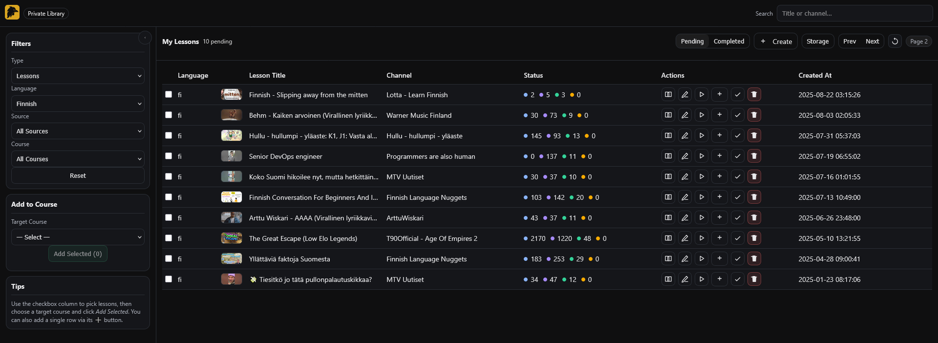Tick the Yllättäviä faktoja Suomesta row checkbox
This screenshot has width=938, height=343.
(169, 258)
